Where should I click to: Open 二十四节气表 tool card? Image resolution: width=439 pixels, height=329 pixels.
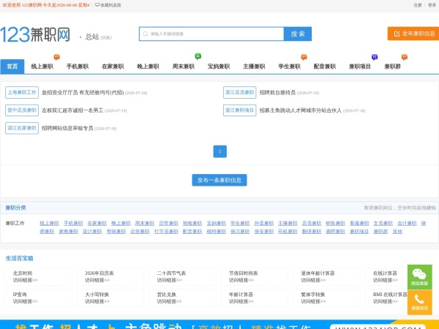tap(182, 276)
